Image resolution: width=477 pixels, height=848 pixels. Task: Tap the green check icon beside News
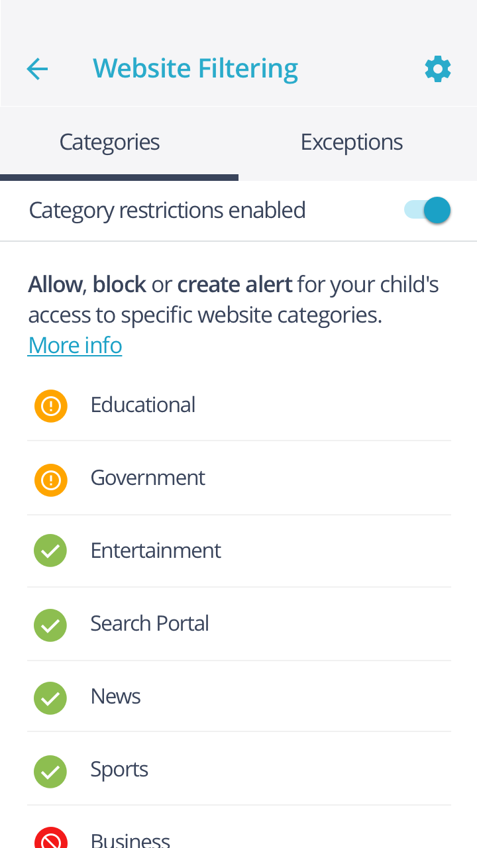point(50,698)
